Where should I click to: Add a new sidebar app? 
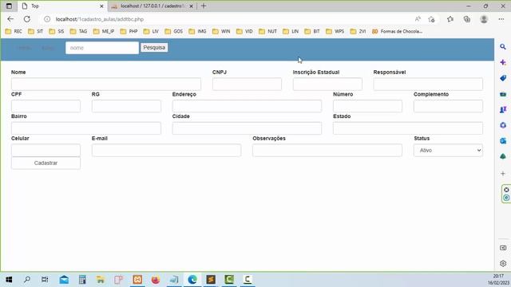(503, 174)
